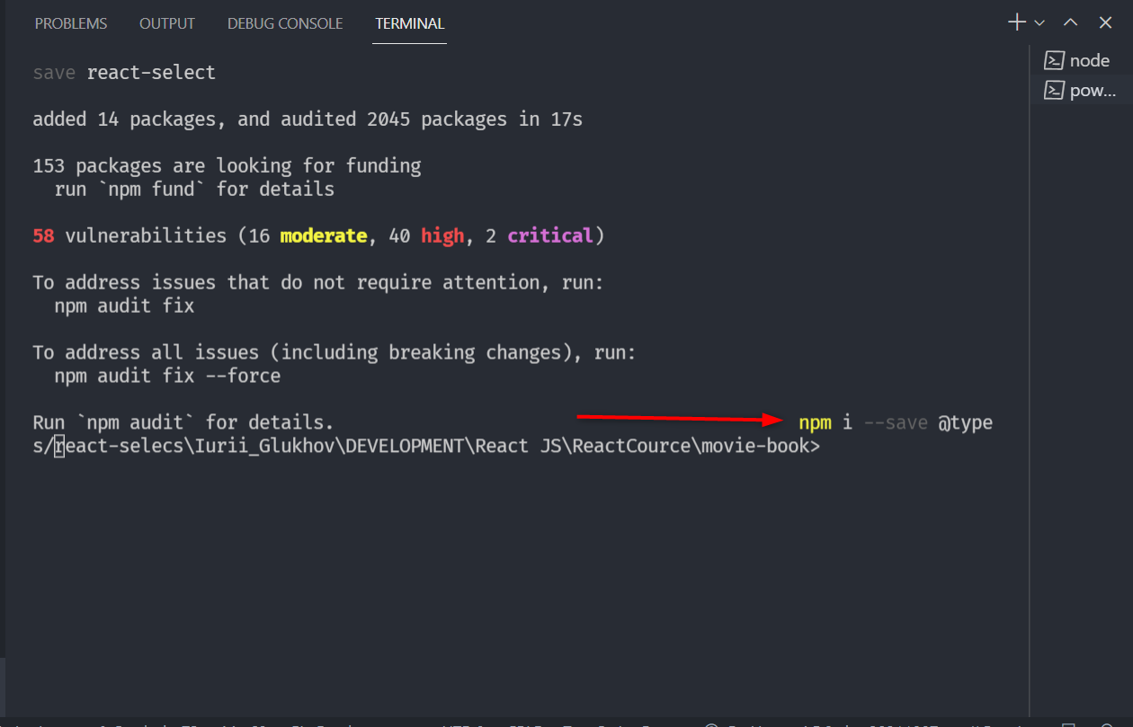Close the terminal panel with the X
The width and height of the screenshot is (1133, 727).
tap(1105, 22)
